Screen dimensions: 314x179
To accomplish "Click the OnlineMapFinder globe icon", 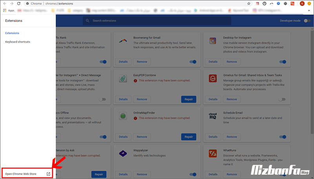I will click(123, 116).
